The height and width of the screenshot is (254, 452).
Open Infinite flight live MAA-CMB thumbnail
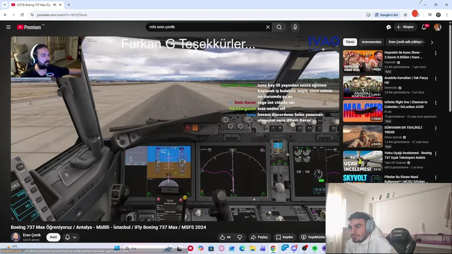click(363, 111)
